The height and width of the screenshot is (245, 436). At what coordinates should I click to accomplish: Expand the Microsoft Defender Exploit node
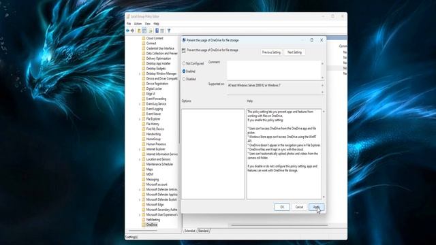pos(140,199)
